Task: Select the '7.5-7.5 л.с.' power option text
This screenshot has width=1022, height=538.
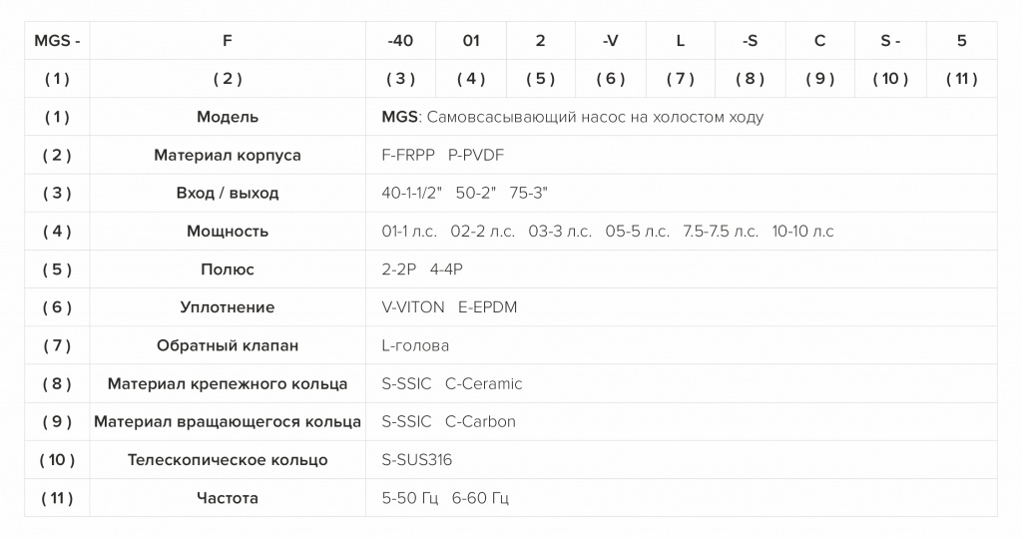Action: point(721,232)
